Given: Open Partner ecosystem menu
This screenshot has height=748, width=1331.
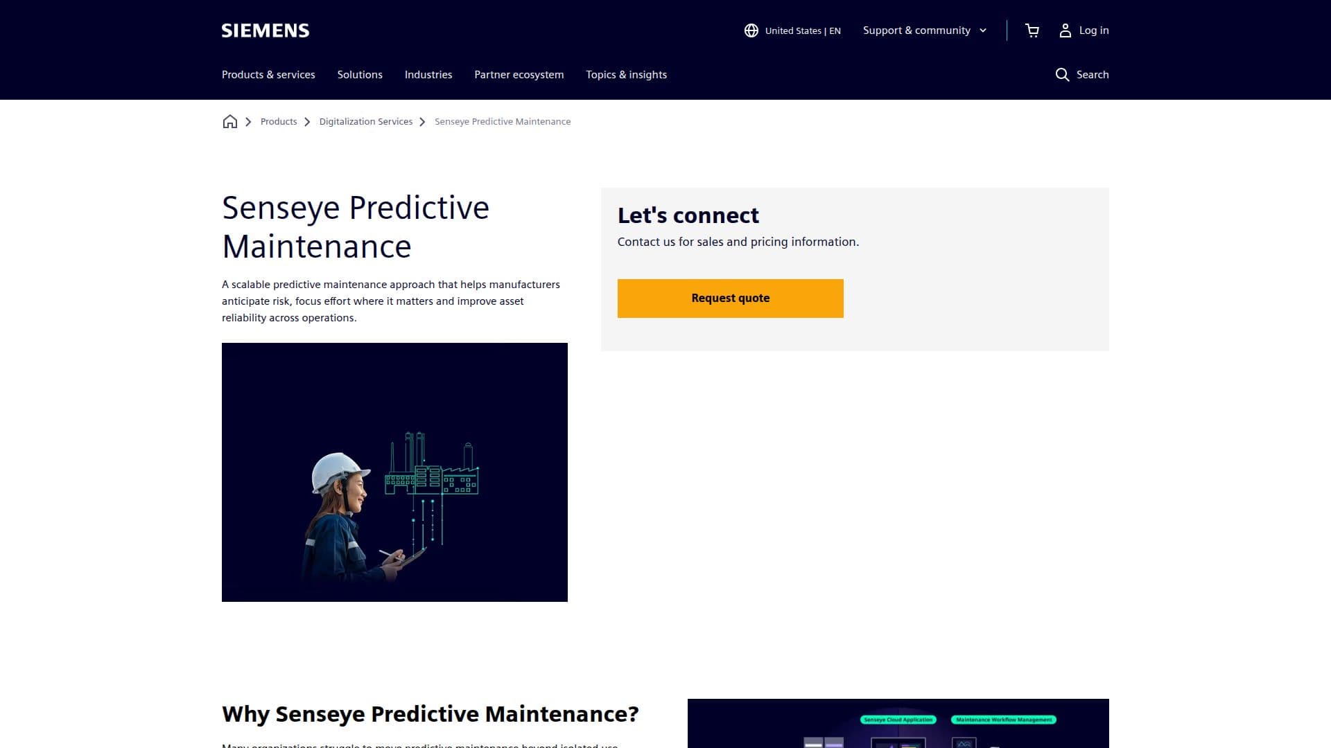Looking at the screenshot, I should (519, 75).
